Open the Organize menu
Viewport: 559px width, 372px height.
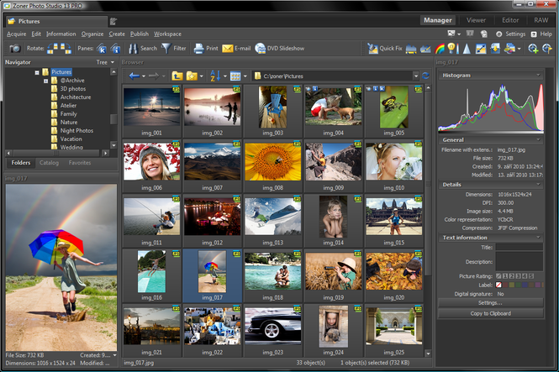[x=92, y=34]
